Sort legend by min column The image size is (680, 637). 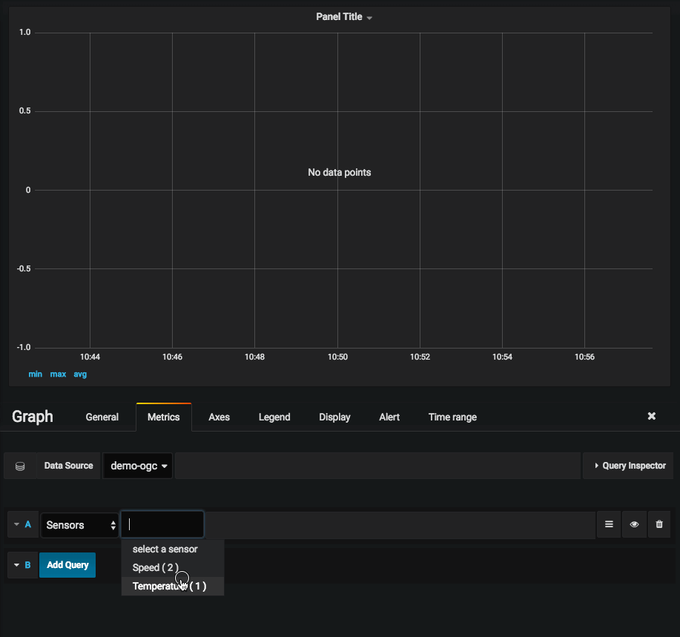pyautogui.click(x=36, y=374)
